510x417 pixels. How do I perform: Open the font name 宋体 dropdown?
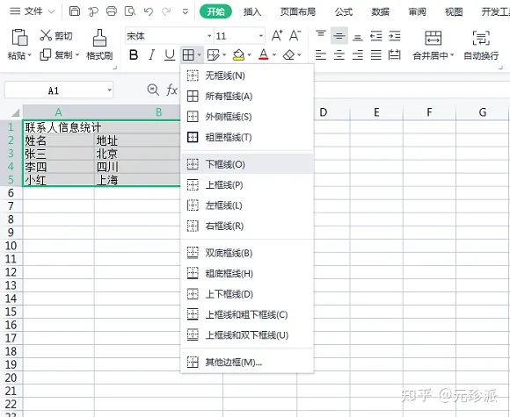click(209, 36)
